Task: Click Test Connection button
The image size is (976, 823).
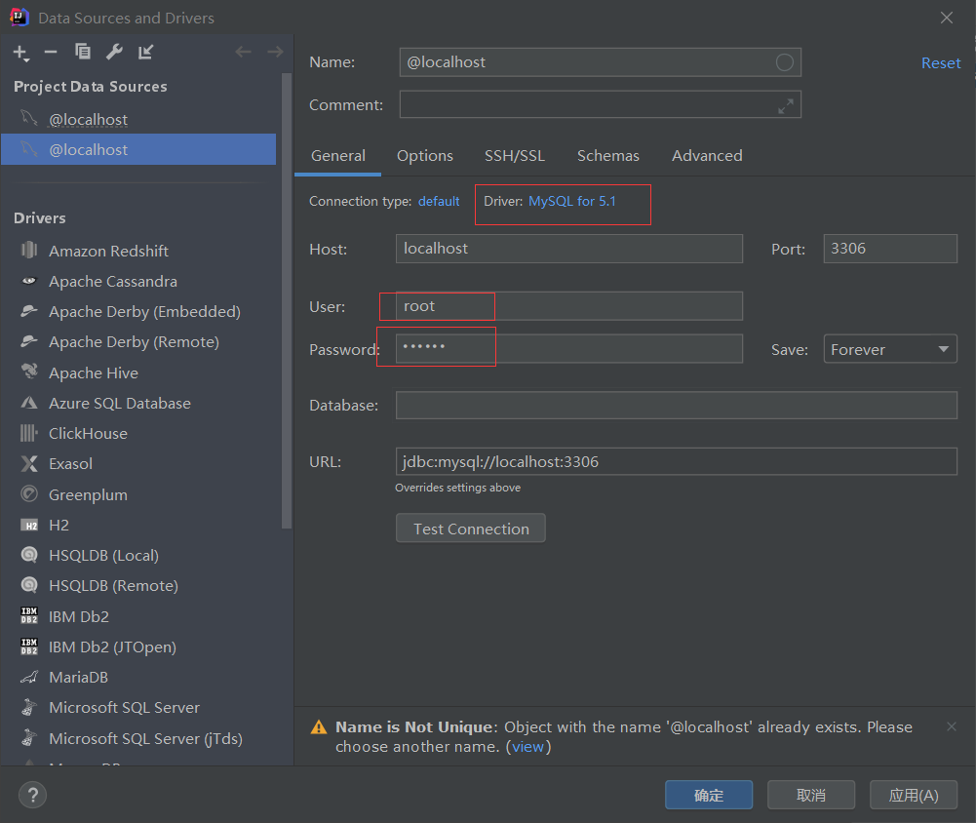Action: (x=471, y=529)
